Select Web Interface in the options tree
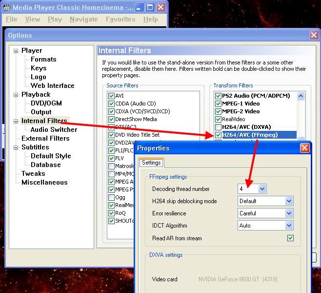Viewport: 321px width, 293px height. (x=52, y=85)
